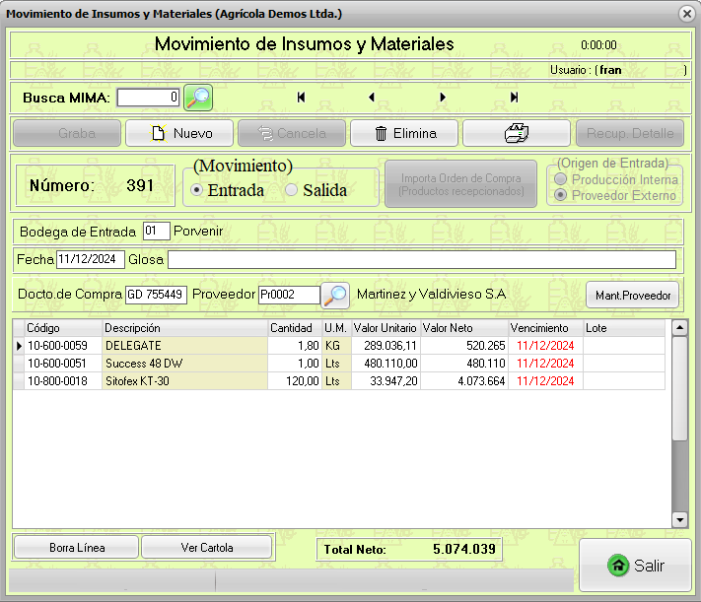Click the Proveedor code field Pr0002
Image resolution: width=701 pixels, height=602 pixels.
click(x=289, y=295)
